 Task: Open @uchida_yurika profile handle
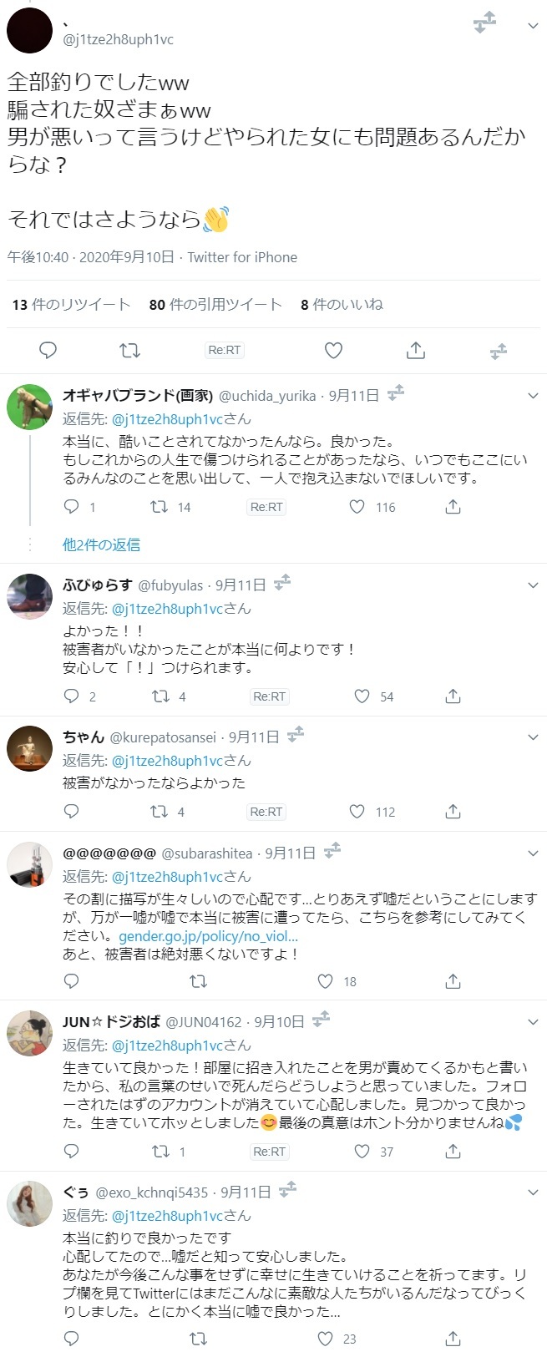tap(267, 396)
